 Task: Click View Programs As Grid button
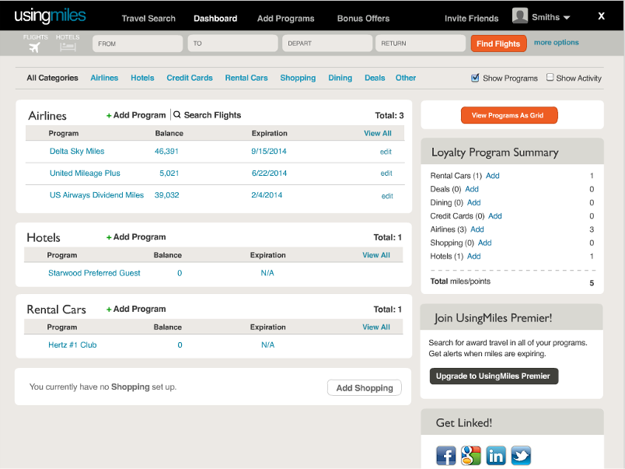coord(509,115)
